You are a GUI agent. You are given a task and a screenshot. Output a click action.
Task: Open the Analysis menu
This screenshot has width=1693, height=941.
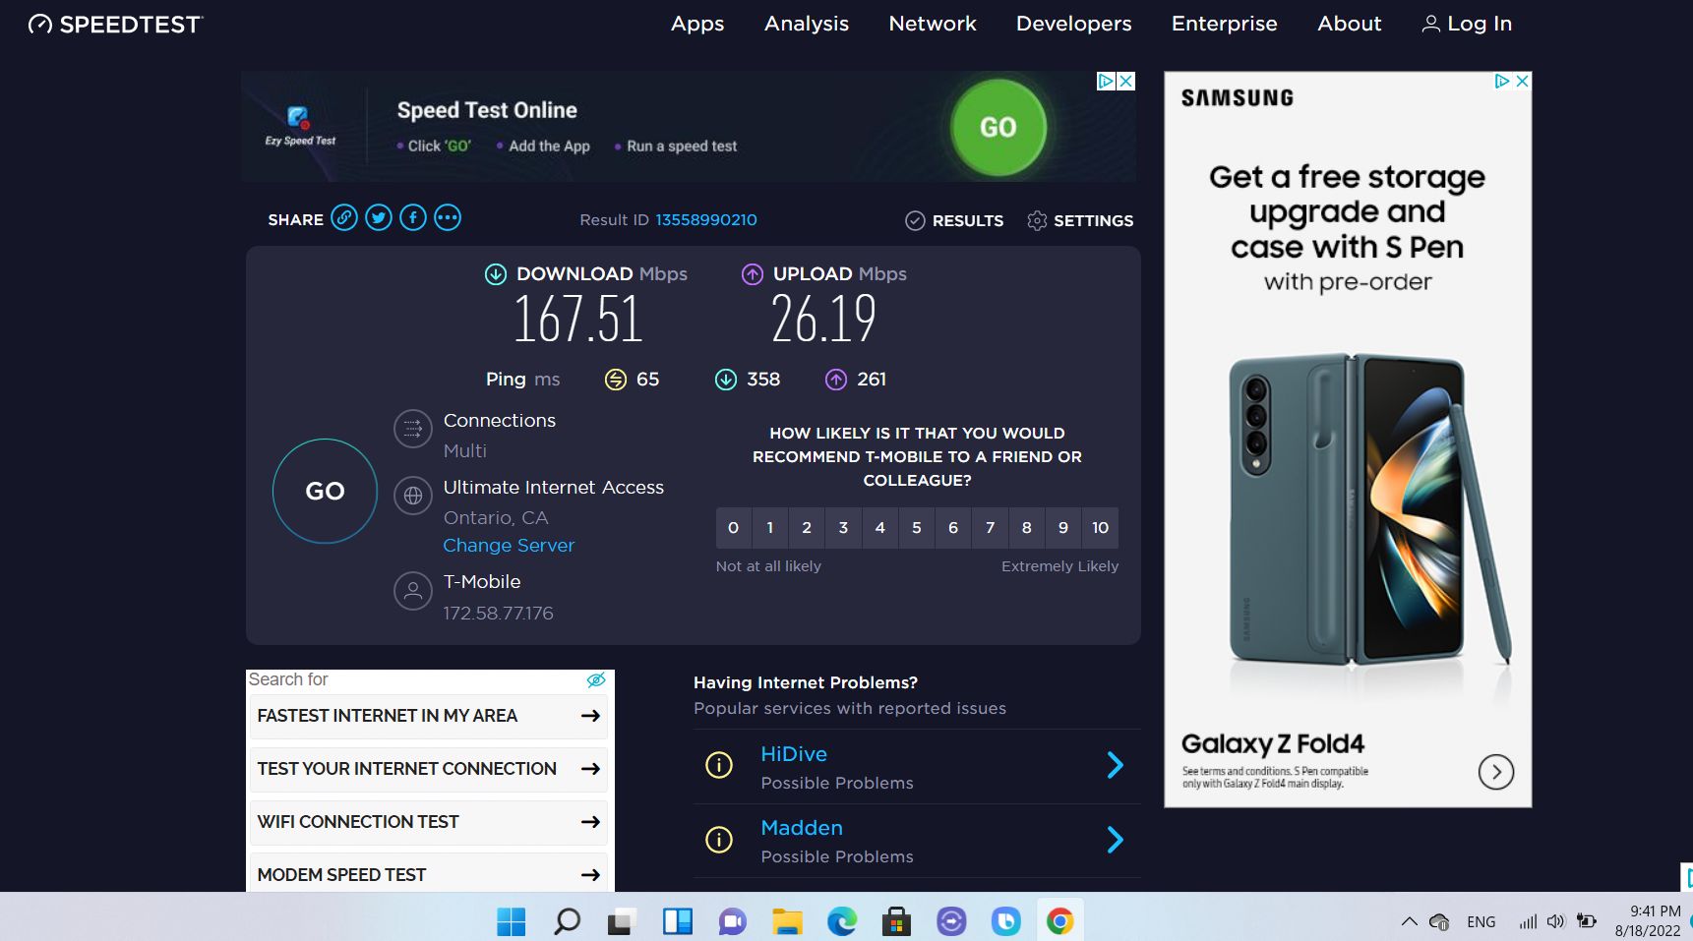coord(807,24)
